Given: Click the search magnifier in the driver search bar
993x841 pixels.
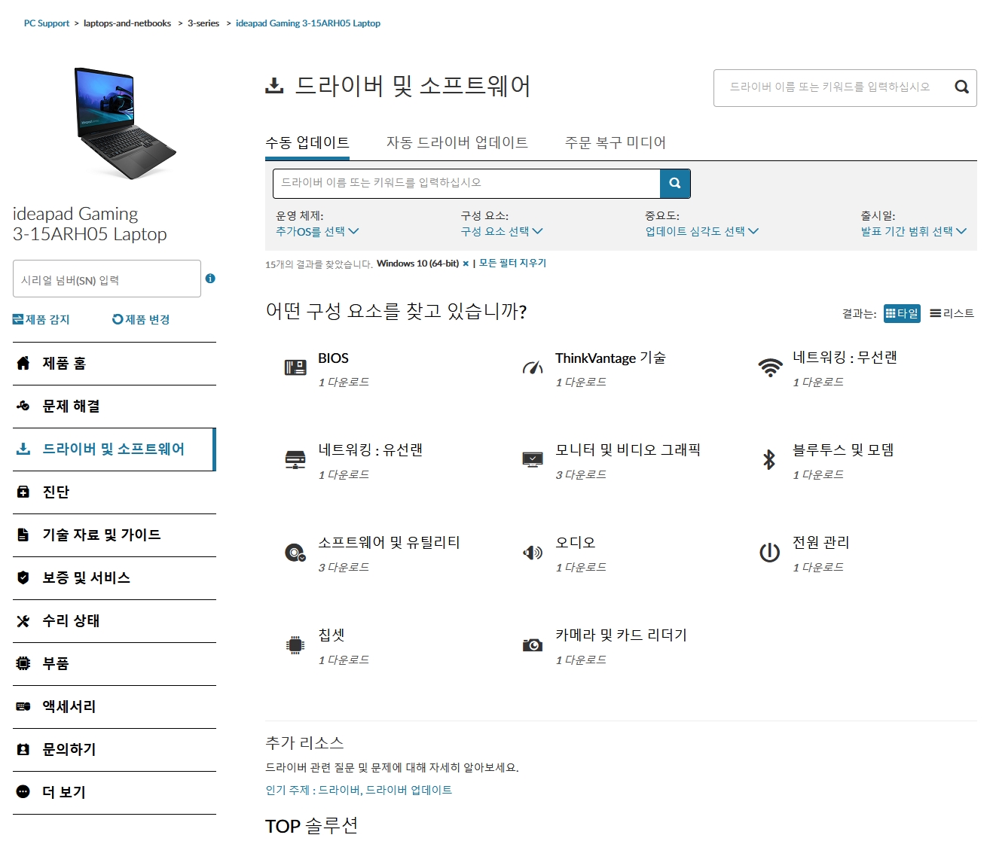Looking at the screenshot, I should [674, 183].
